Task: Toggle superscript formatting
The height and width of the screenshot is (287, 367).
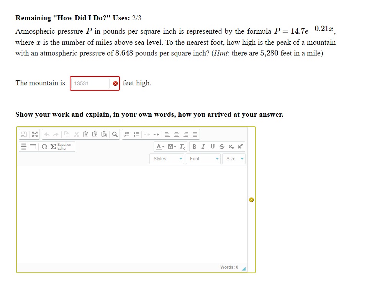Action: tap(240, 147)
